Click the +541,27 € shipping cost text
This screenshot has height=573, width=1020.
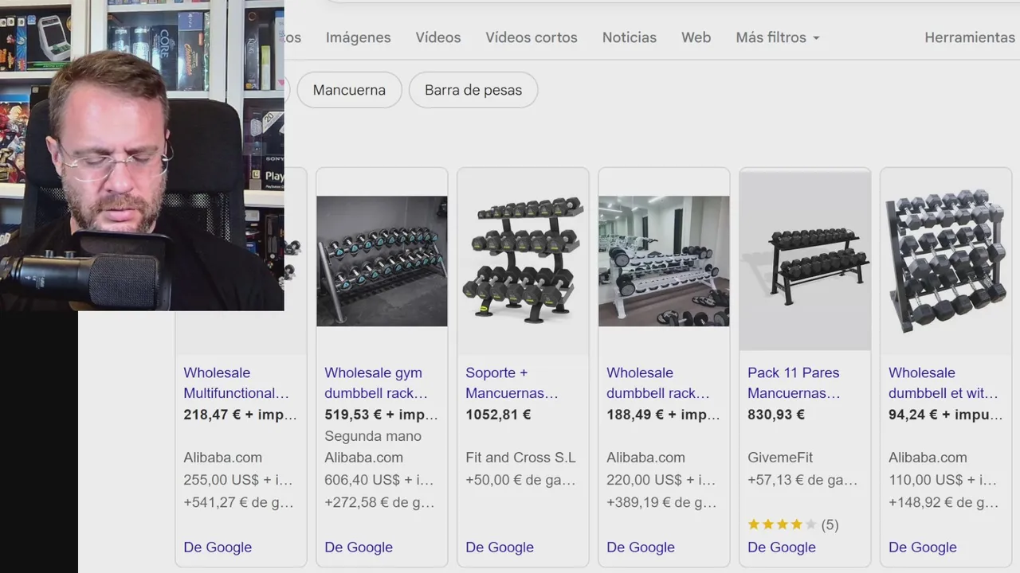238,502
